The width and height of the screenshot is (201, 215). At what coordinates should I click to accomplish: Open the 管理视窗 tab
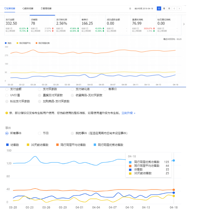(x=46, y=8)
